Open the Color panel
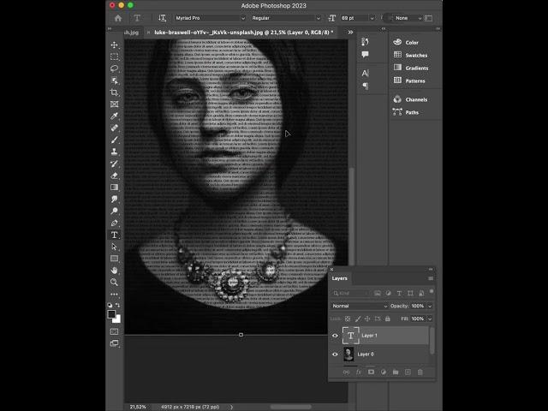 click(x=406, y=42)
